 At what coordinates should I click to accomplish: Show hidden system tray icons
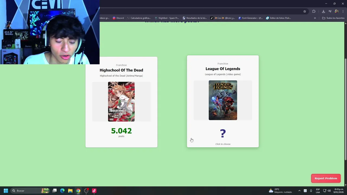299,191
